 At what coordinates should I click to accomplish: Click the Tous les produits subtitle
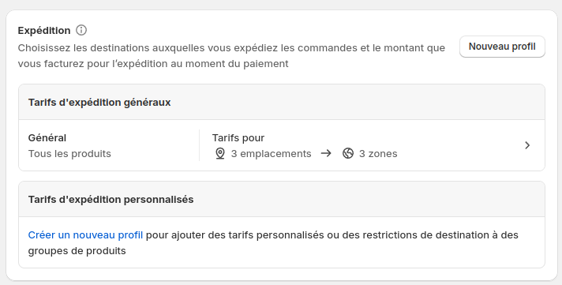point(69,154)
